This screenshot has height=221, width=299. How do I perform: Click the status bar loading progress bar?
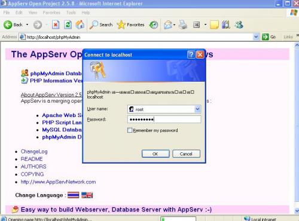pyautogui.click(x=178, y=219)
